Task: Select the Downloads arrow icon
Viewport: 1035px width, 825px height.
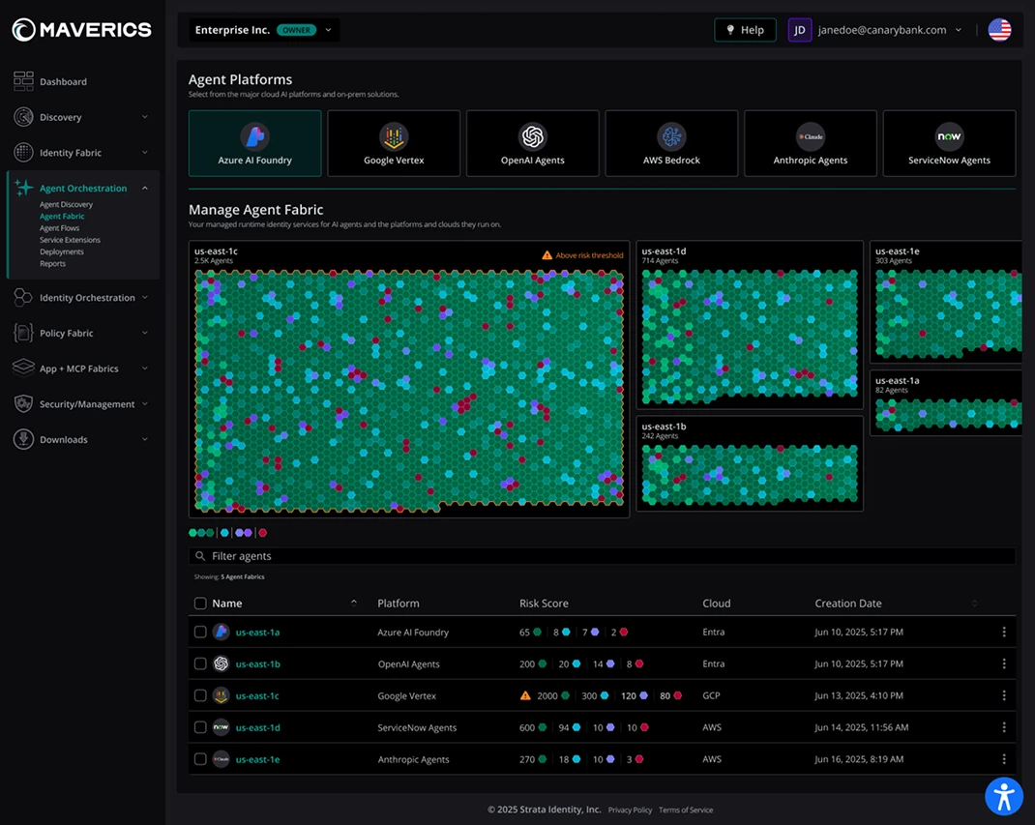Action: [x=23, y=439]
